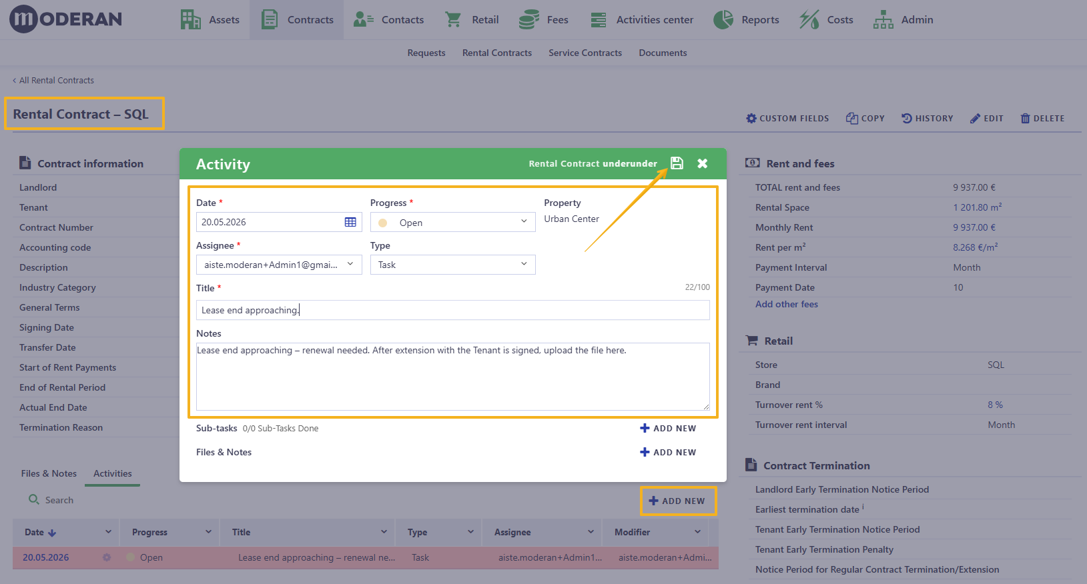Switch to the Activities tab
Viewport: 1087px width, 584px height.
pyautogui.click(x=113, y=473)
